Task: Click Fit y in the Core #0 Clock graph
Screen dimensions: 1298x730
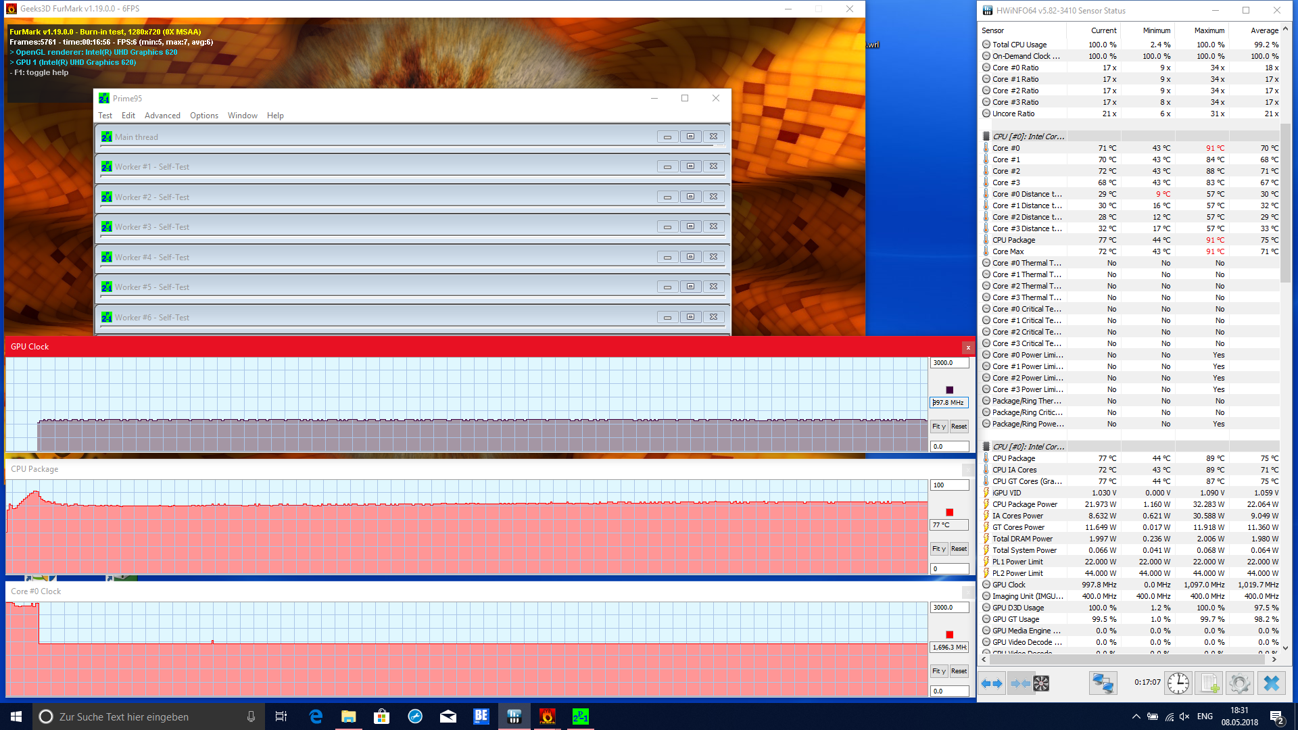Action: pyautogui.click(x=939, y=671)
